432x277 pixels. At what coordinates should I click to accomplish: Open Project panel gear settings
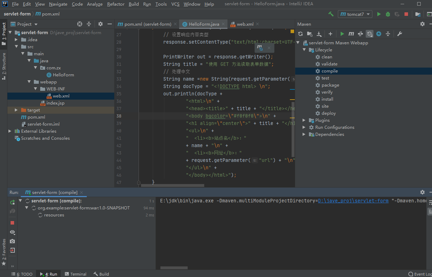pos(101,24)
